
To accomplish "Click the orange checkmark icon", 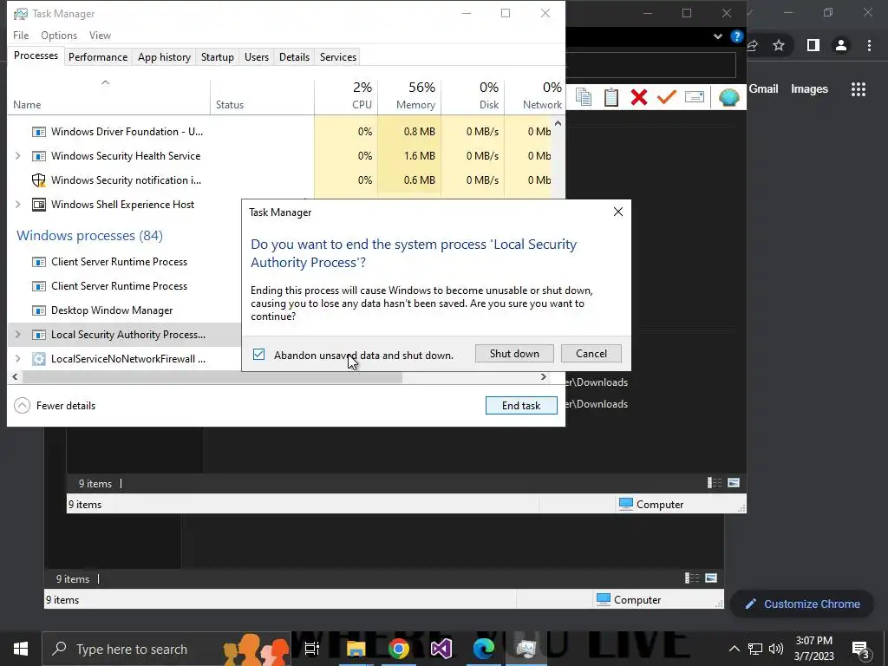I will (667, 97).
